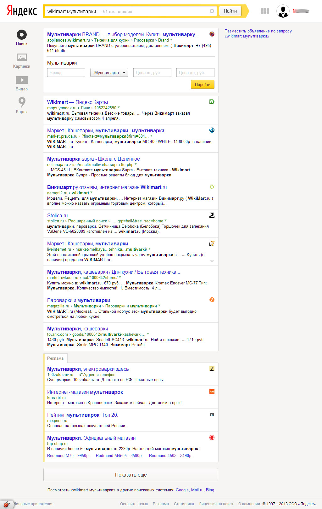Viewport: 322px width, 509px height.
Task: Open Разместить объявление по запросу link
Action: point(258,34)
